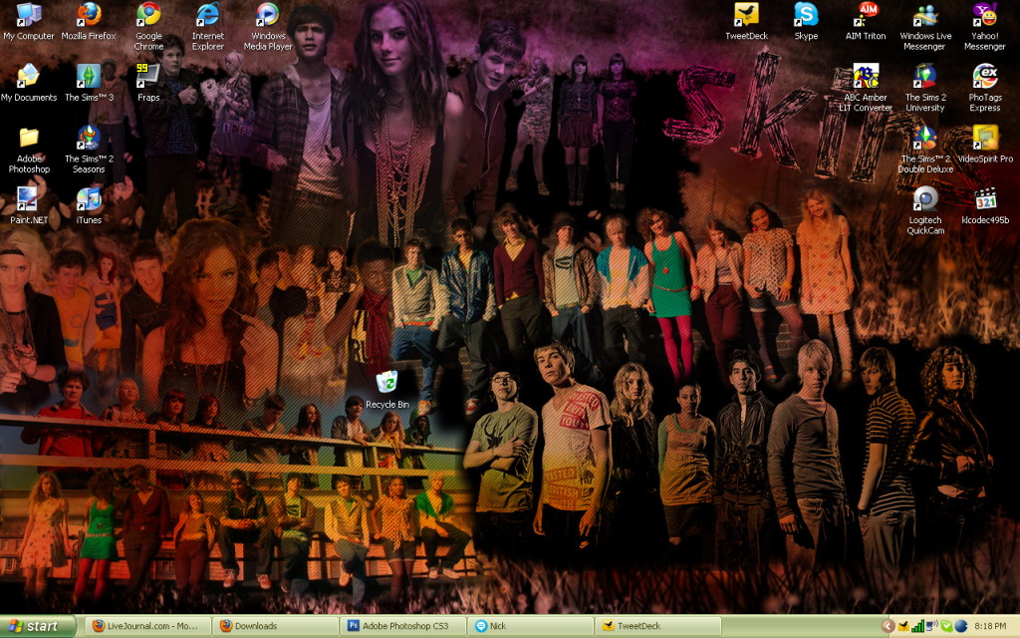Select the Internet Explorer desktop icon

coord(208,26)
